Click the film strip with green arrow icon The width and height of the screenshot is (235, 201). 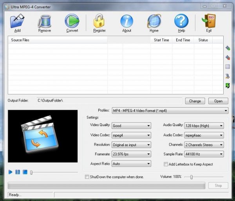pos(228,48)
